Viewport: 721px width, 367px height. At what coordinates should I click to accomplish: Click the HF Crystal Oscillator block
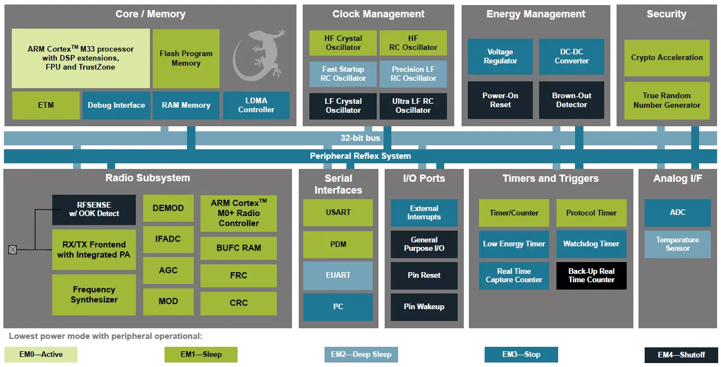point(343,43)
